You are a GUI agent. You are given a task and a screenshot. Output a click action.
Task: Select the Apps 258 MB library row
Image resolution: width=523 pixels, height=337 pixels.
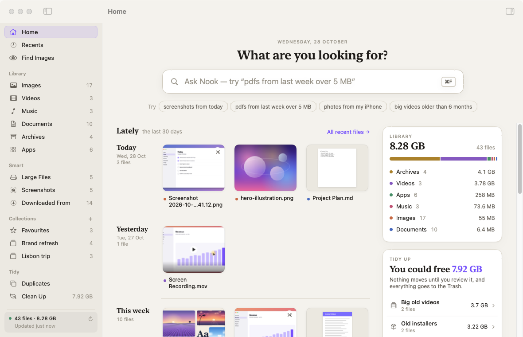[442, 195]
